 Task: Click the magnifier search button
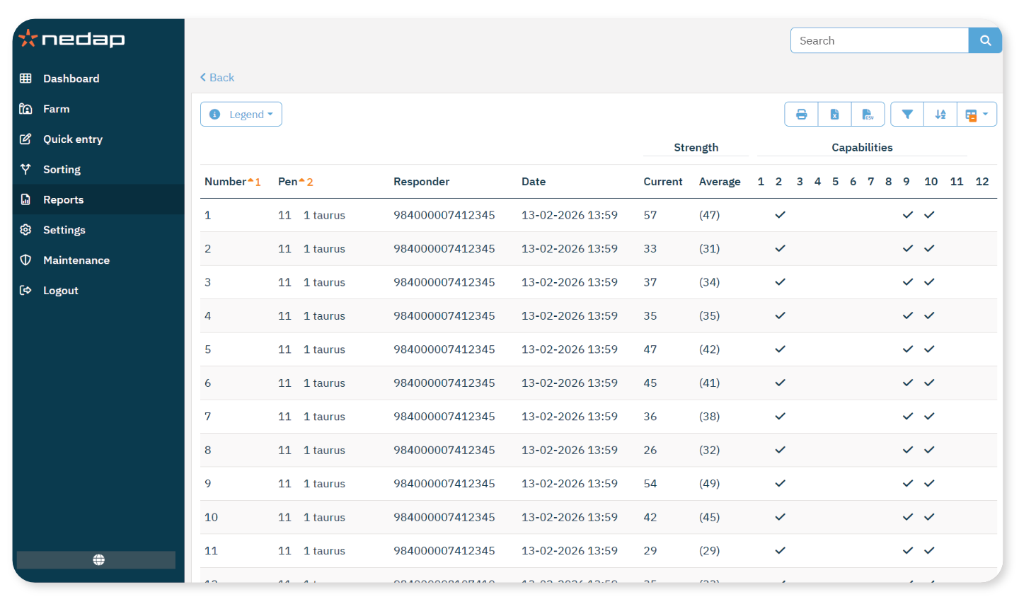coord(985,40)
